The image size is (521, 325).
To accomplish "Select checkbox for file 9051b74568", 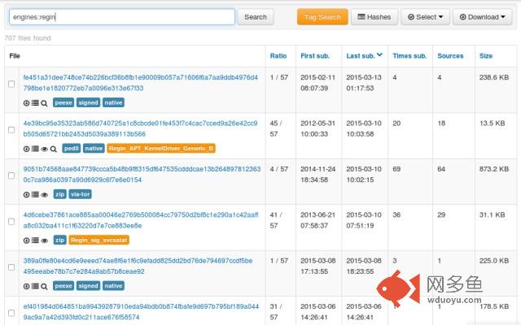I will tap(11, 175).
